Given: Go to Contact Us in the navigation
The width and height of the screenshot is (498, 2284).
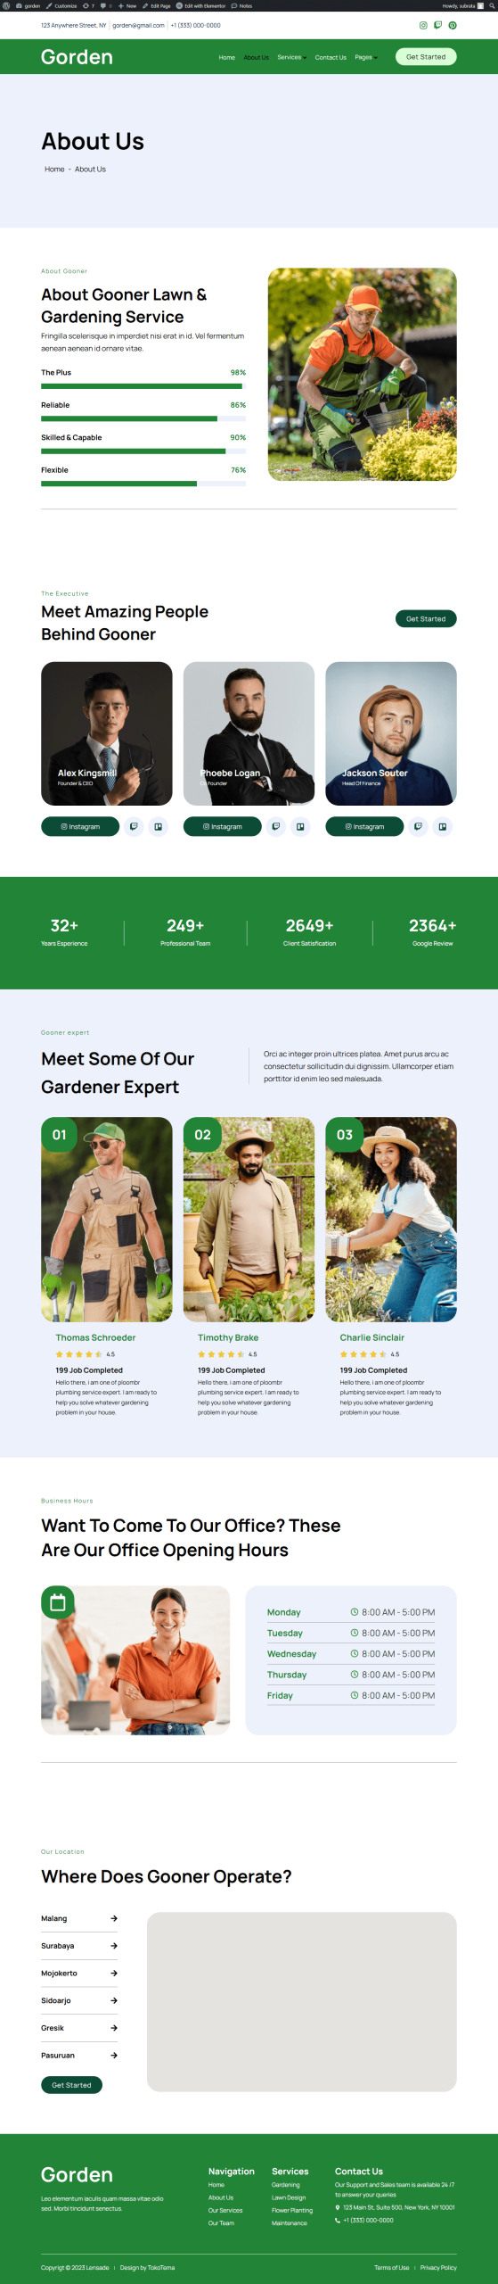Looking at the screenshot, I should (x=331, y=57).
